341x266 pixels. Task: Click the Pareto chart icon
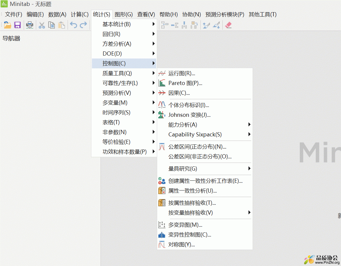(x=162, y=83)
